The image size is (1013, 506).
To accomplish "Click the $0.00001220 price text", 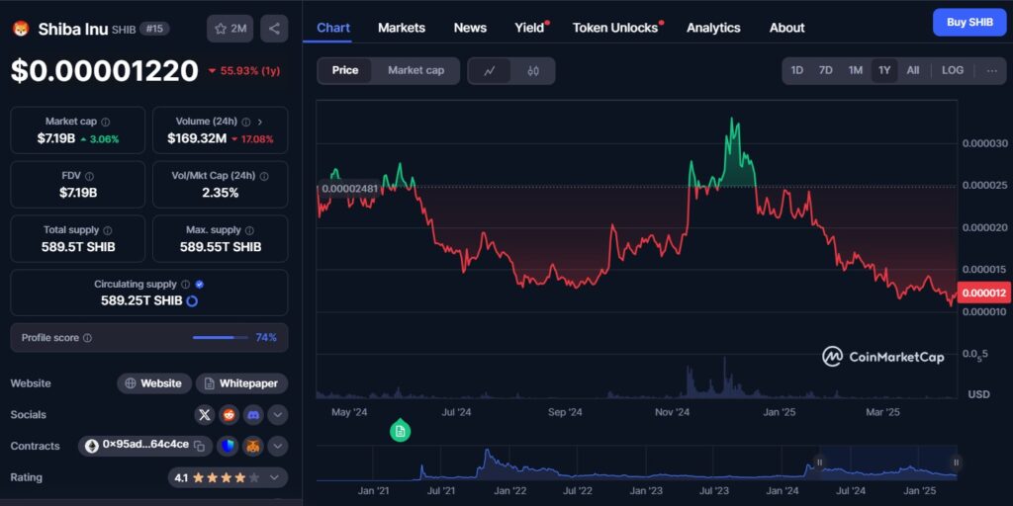I will pyautogui.click(x=105, y=71).
